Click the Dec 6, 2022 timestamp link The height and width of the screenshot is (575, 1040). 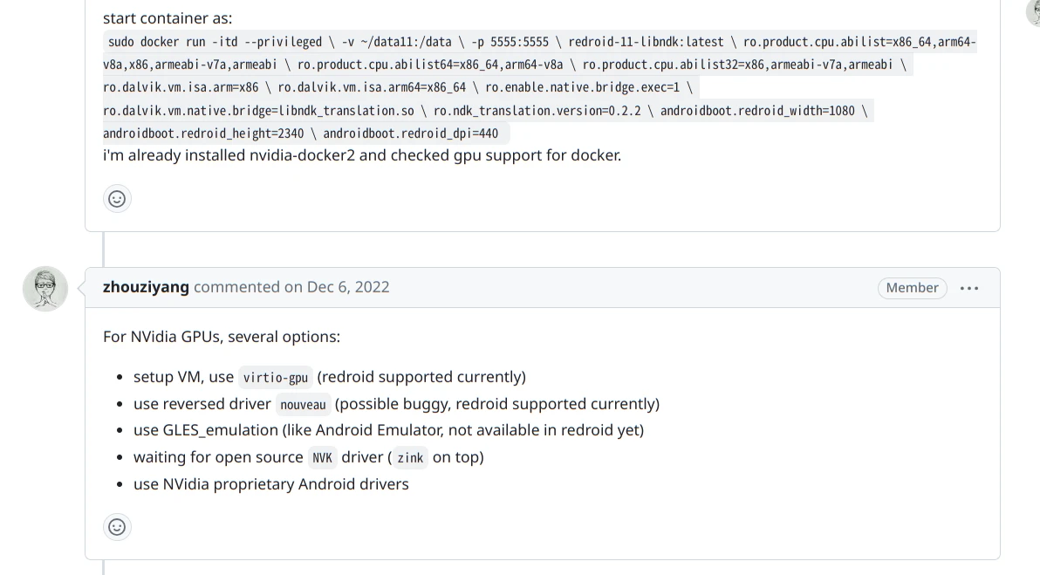[348, 287]
